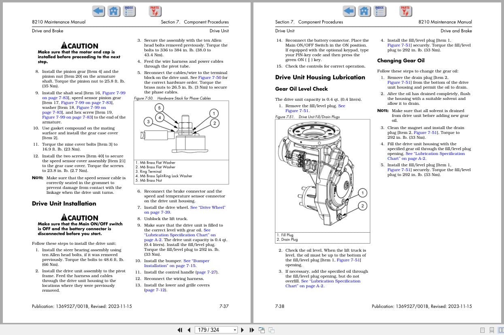The height and width of the screenshot is (335, 504).
Task: Open 'Lubrication Specification Chart' link in step 9
Action: coord(180,235)
